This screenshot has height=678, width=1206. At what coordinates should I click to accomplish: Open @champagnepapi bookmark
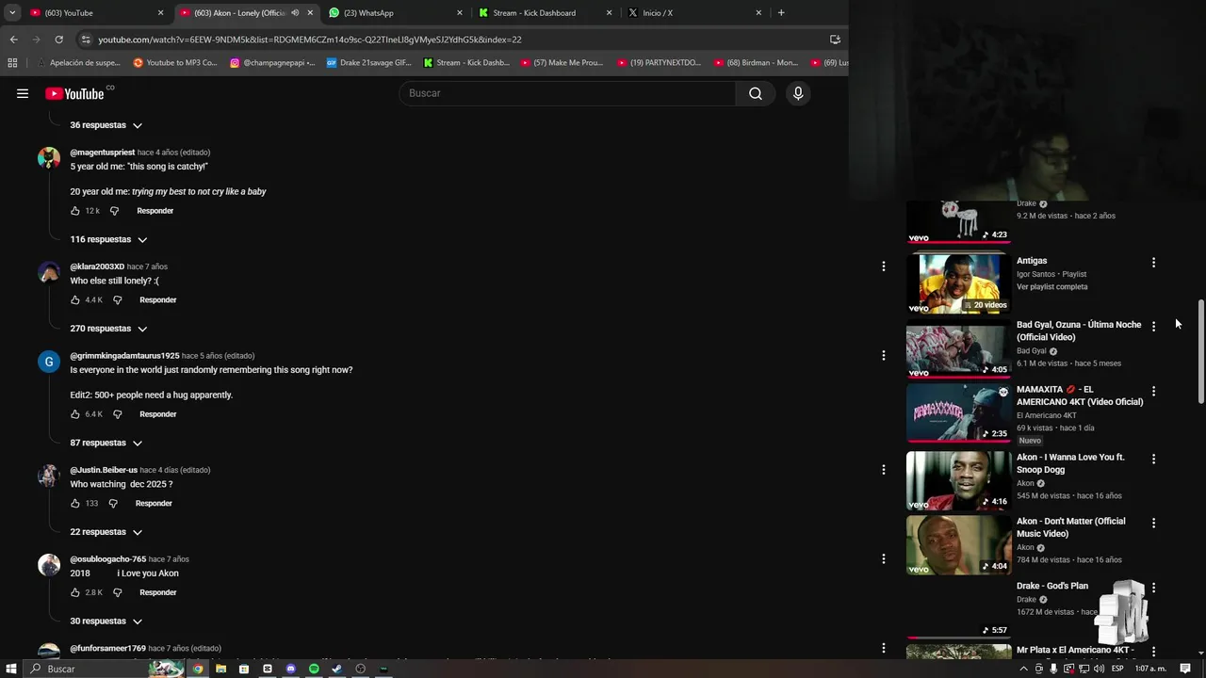click(272, 63)
